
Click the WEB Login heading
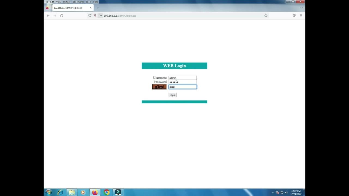[x=174, y=66]
